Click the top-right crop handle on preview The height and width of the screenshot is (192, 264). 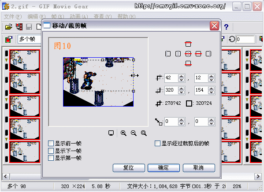pyautogui.click(x=134, y=60)
